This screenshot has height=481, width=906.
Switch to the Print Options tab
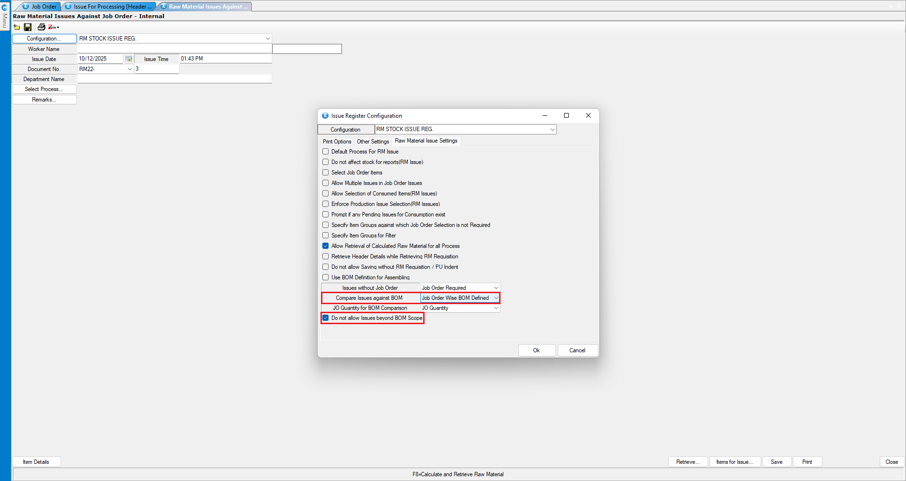(337, 142)
